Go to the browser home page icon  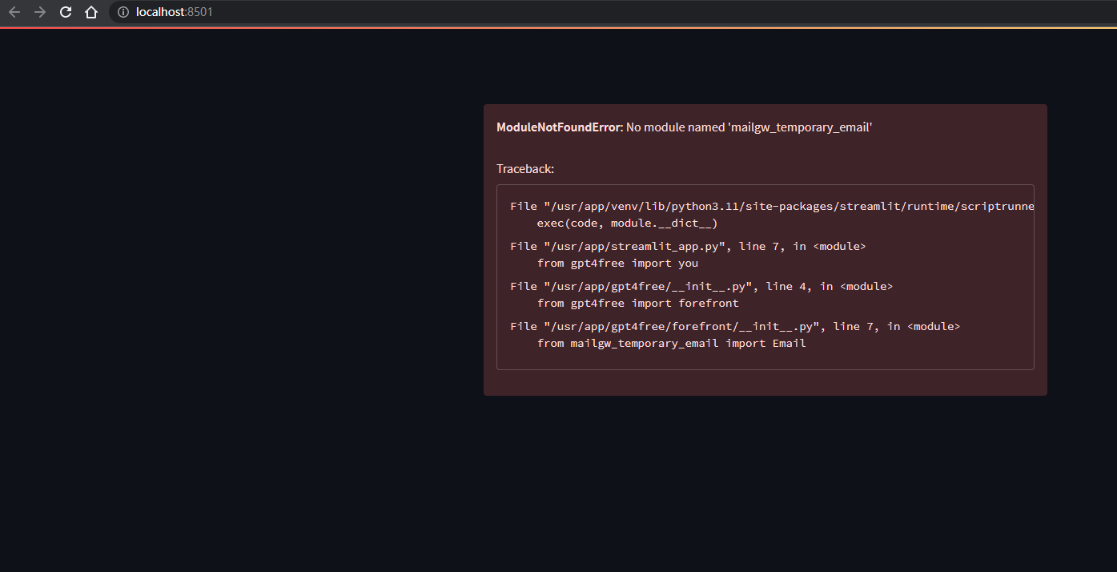pos(91,12)
